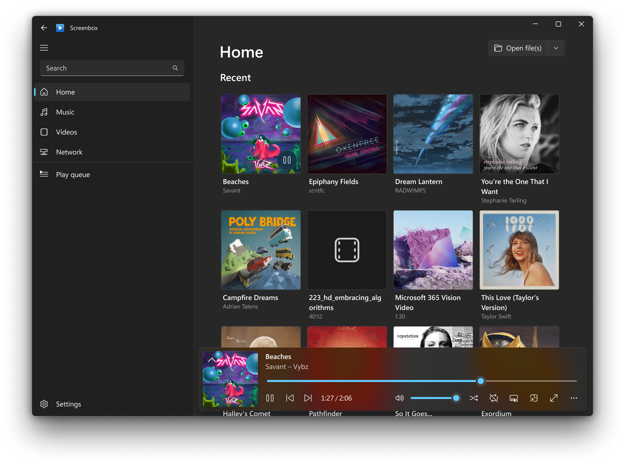625x464 pixels.
Task: Toggle hamburger menu open
Action: [x=44, y=48]
